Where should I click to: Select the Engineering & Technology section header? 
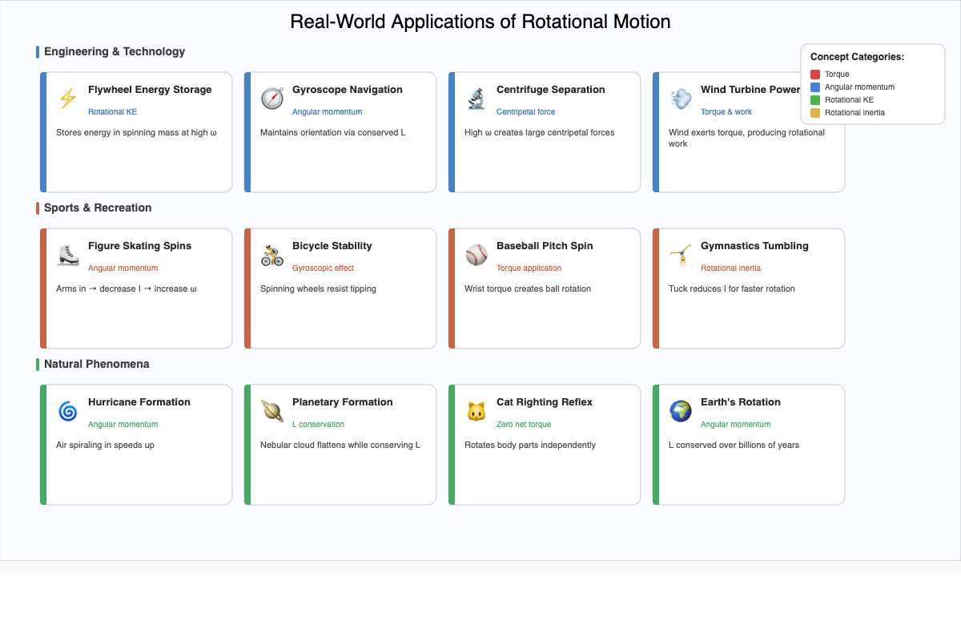point(115,51)
